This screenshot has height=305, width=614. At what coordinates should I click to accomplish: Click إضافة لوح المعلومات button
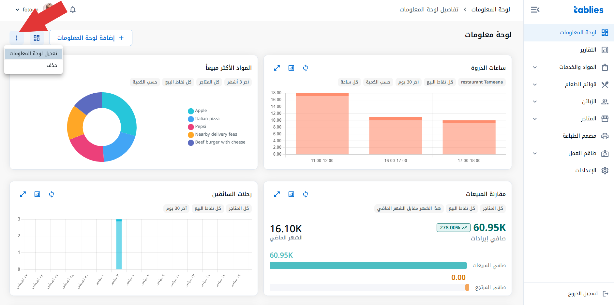point(91,38)
